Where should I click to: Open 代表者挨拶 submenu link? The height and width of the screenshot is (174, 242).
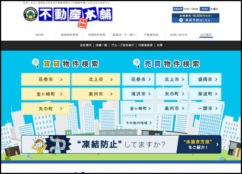pos(145,45)
